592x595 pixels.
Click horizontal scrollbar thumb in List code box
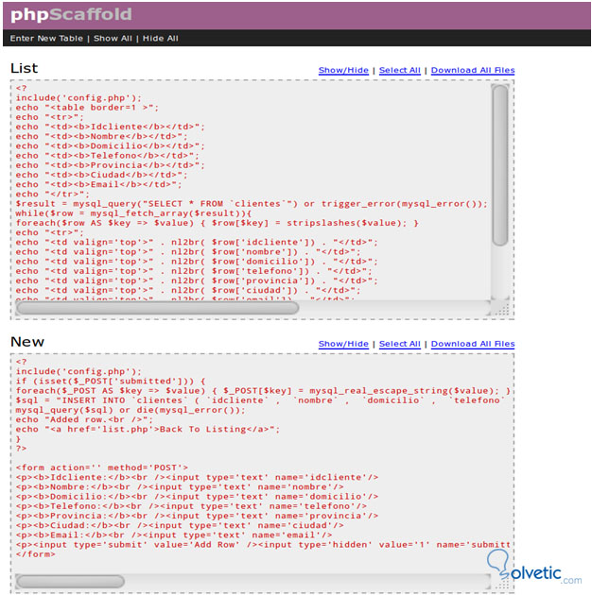157,308
